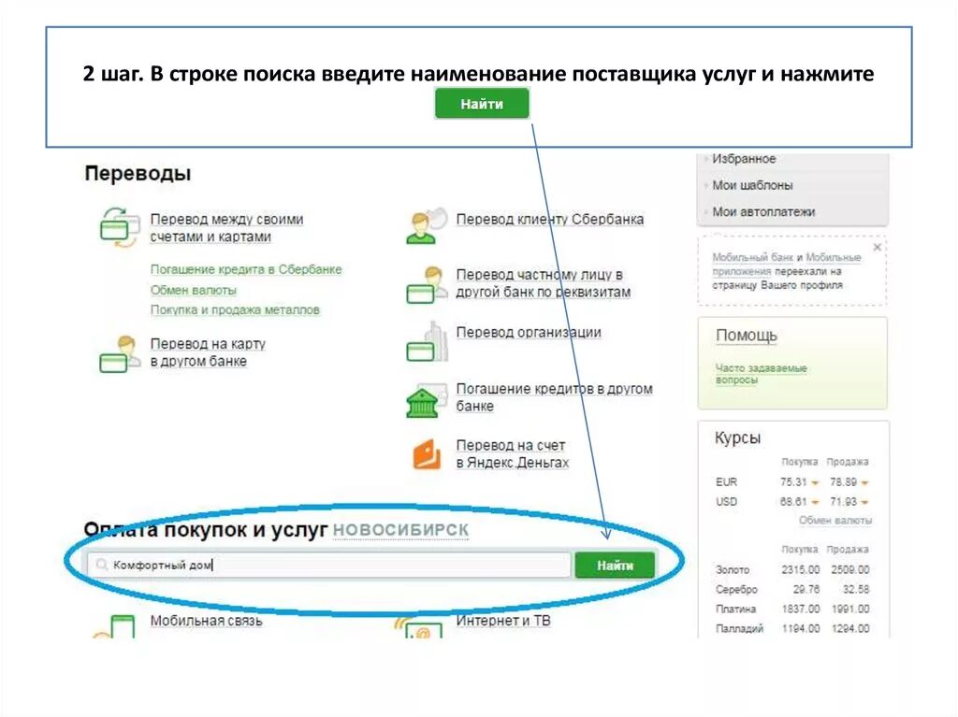Select 'Мои шаблоны' in the side menu

click(x=752, y=185)
